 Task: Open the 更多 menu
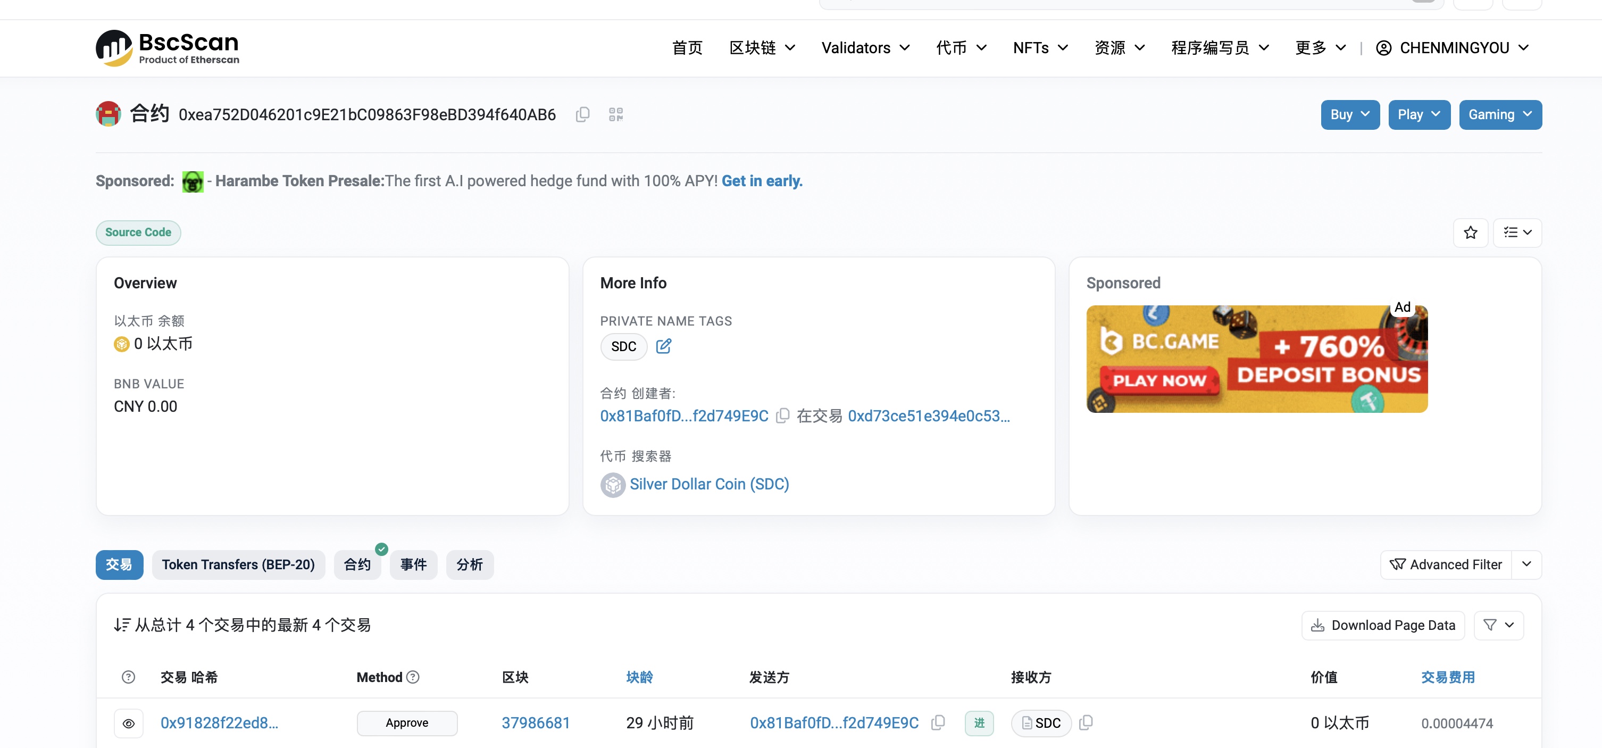pos(1320,48)
